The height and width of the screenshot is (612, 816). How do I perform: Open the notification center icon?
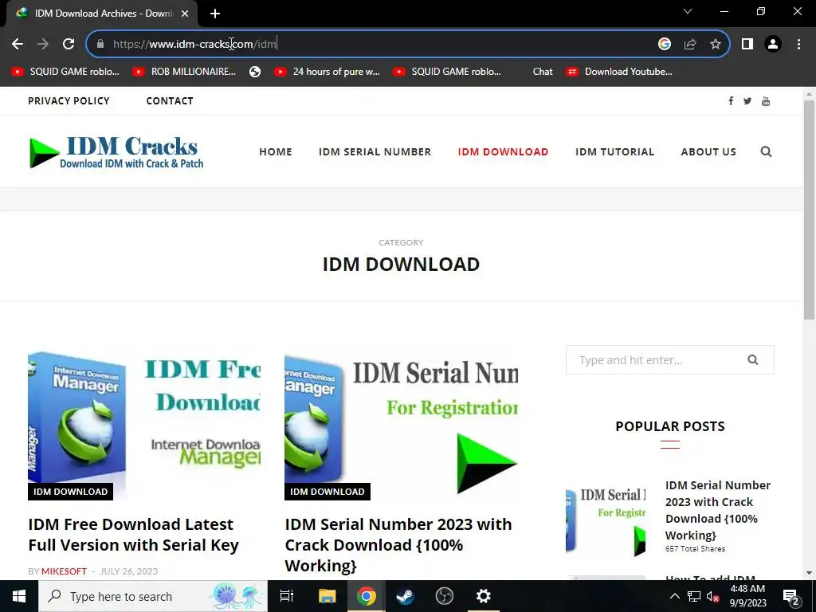coord(790,596)
